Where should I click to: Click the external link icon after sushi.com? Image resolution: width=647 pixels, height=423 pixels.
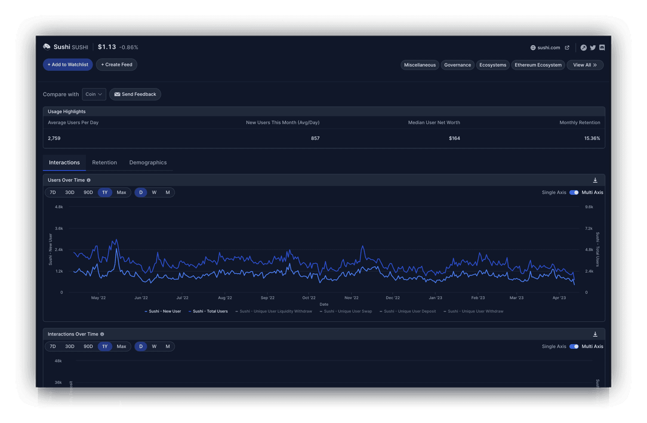coord(567,48)
